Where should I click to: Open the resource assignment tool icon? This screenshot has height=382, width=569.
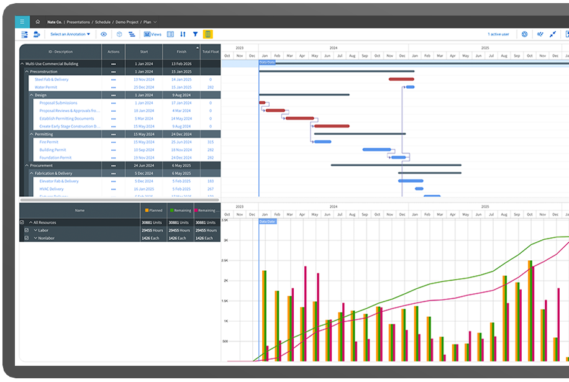coord(37,34)
